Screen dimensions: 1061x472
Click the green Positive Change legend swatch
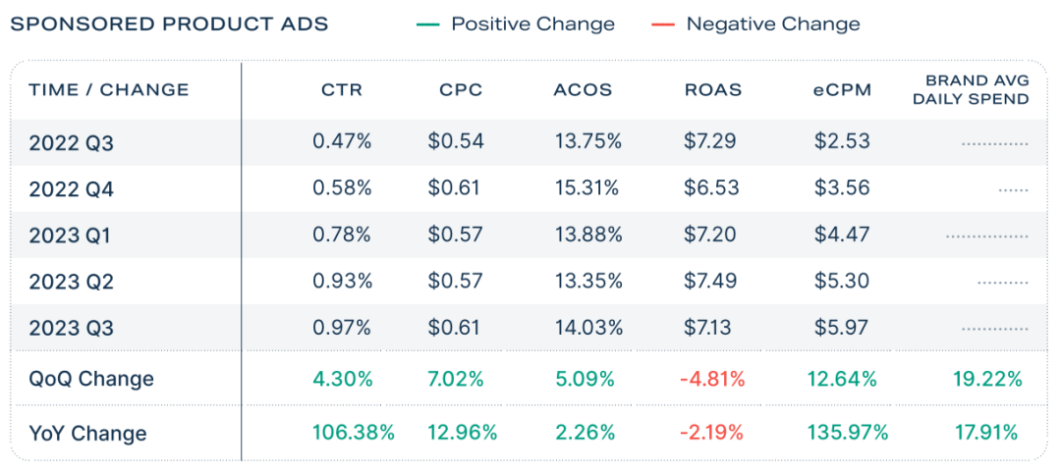click(427, 25)
